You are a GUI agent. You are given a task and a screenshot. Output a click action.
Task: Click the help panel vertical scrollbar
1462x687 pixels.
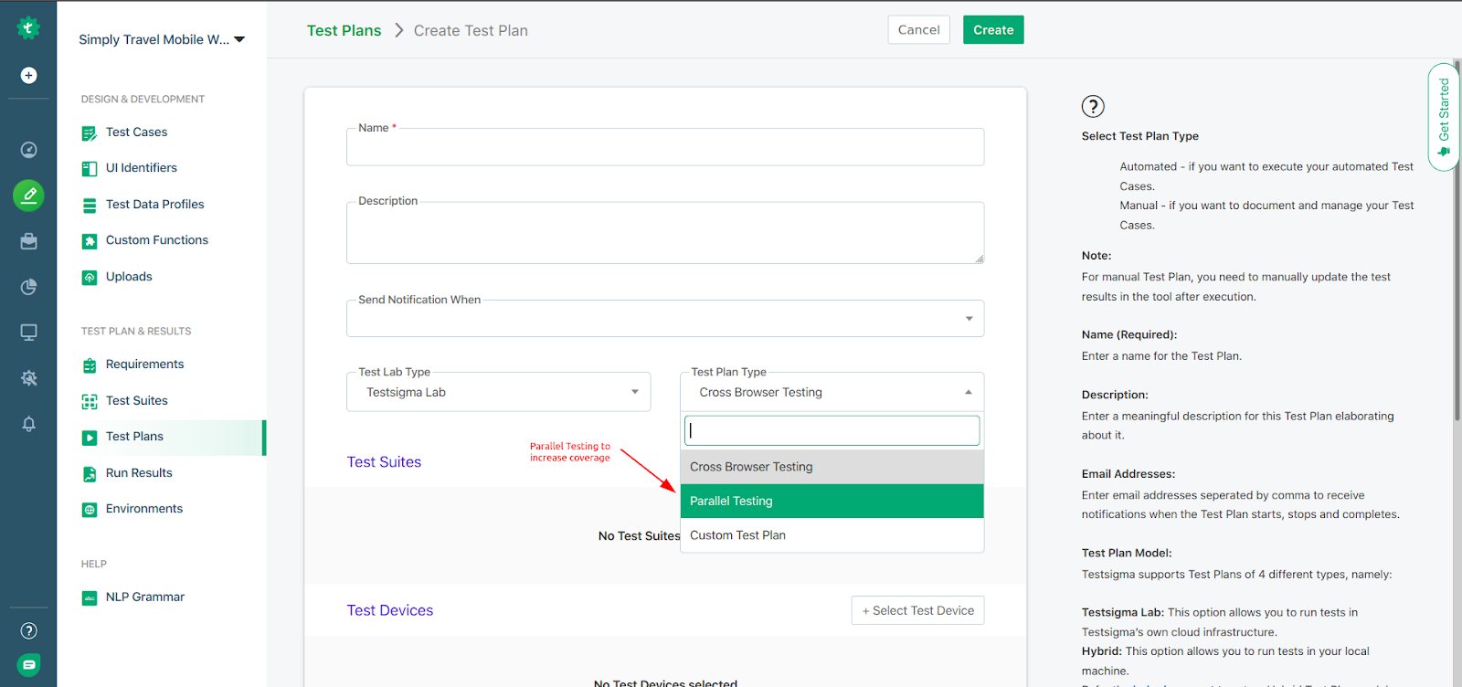pyautogui.click(x=1457, y=242)
